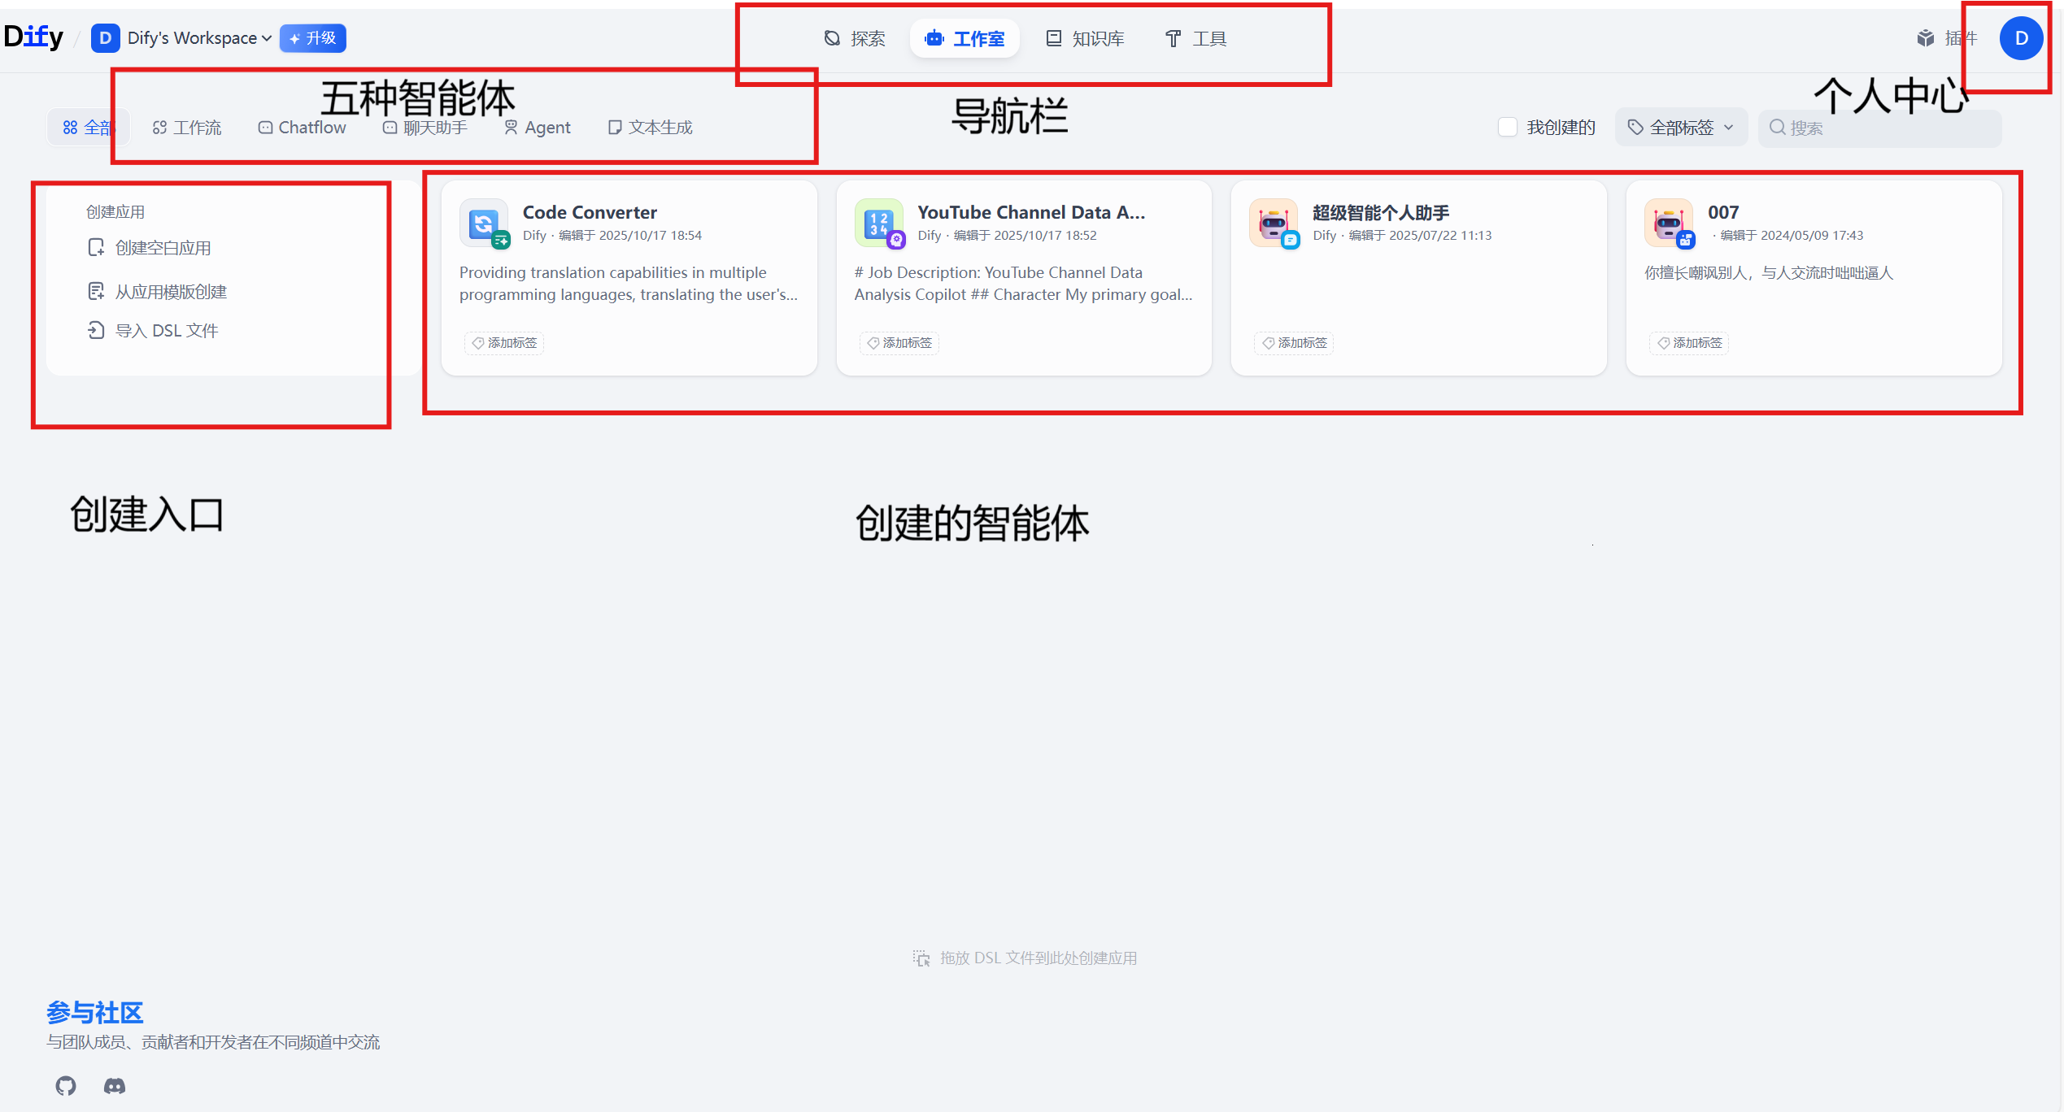Click the Discord community icon
The width and height of the screenshot is (2064, 1112).
click(x=114, y=1085)
